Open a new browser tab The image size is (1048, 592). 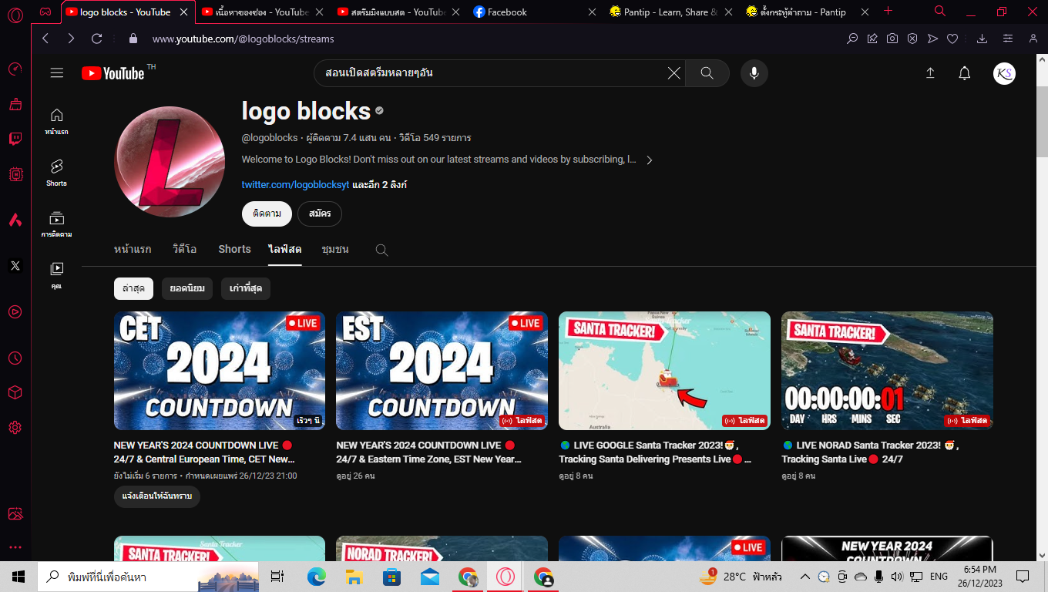[888, 11]
